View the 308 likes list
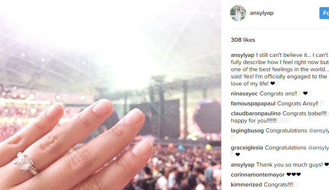The image size is (329, 190). 243,40
